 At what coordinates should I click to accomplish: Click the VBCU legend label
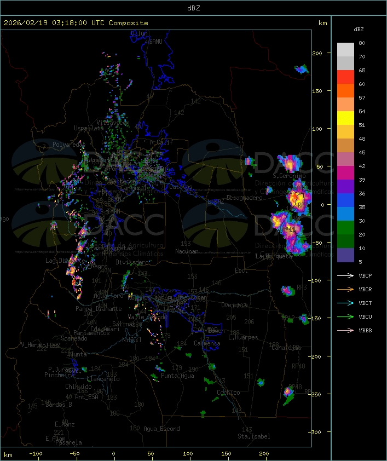point(365,317)
